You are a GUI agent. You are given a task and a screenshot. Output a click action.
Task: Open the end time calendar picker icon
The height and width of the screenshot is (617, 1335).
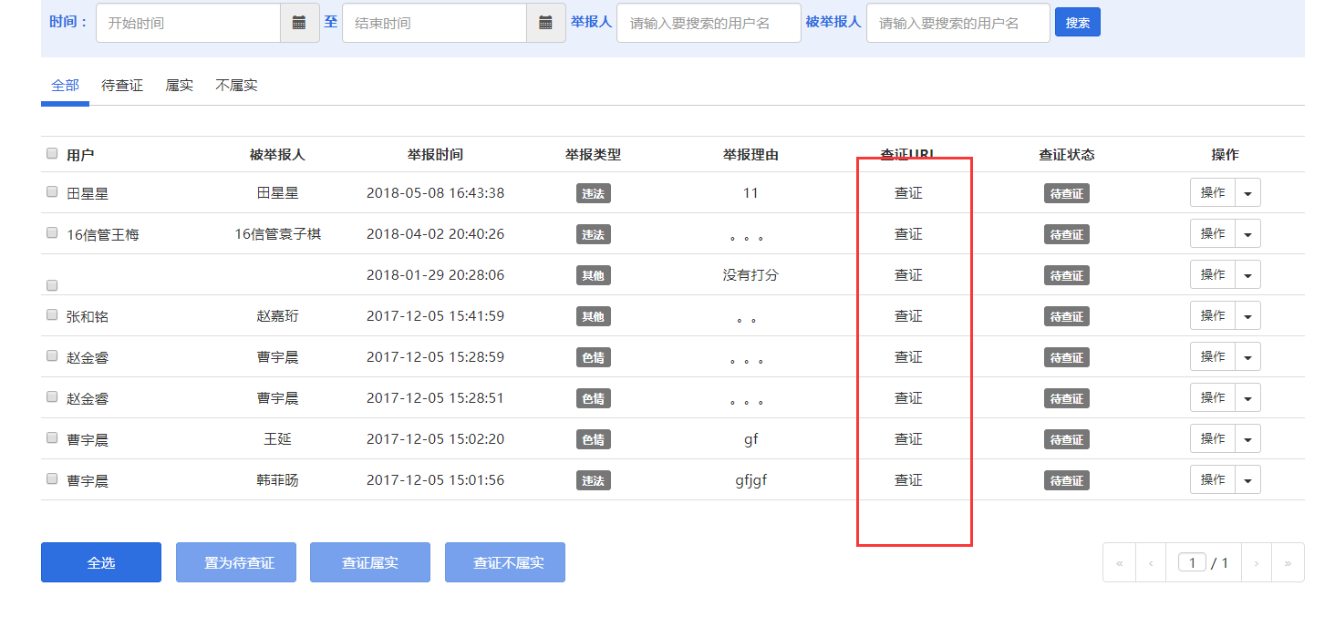(x=545, y=23)
